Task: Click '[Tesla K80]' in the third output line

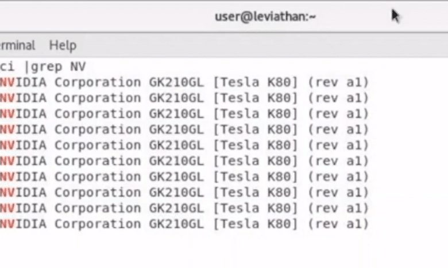Action: coord(256,114)
